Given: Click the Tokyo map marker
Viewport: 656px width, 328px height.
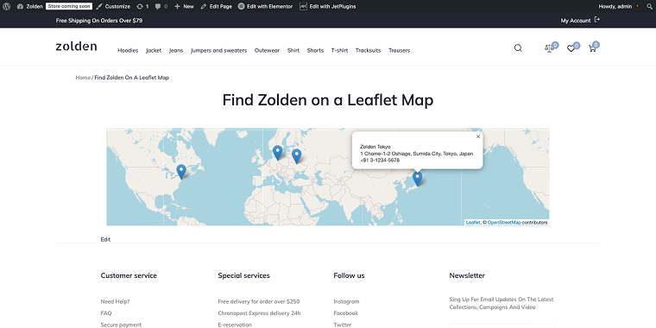Looking at the screenshot, I should 417,179.
